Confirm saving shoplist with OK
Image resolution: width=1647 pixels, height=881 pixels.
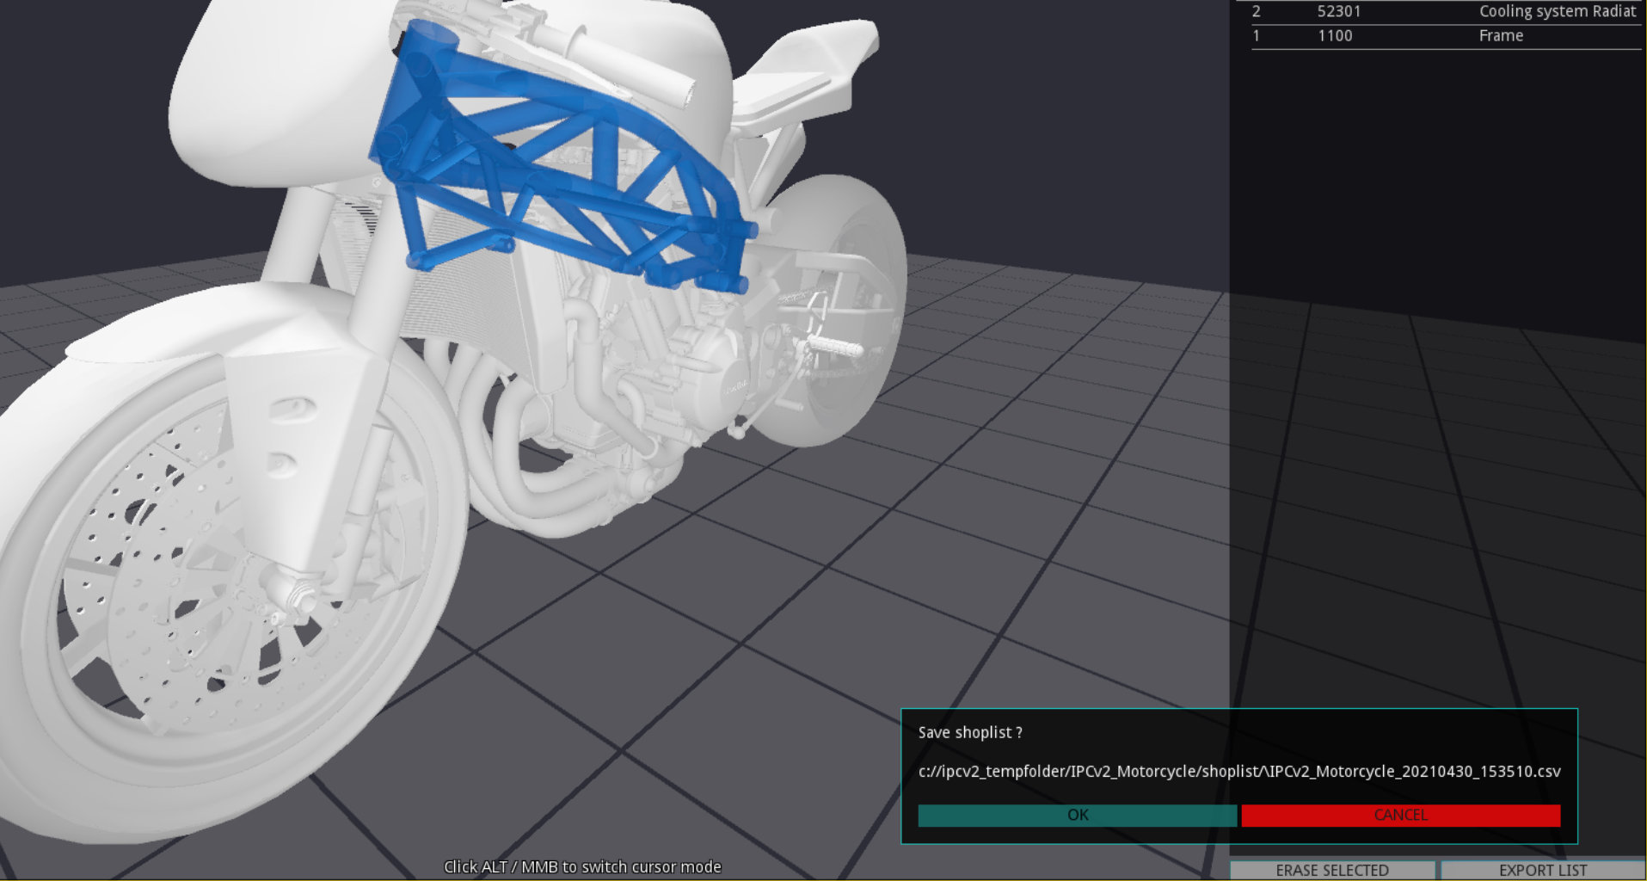tap(1077, 815)
